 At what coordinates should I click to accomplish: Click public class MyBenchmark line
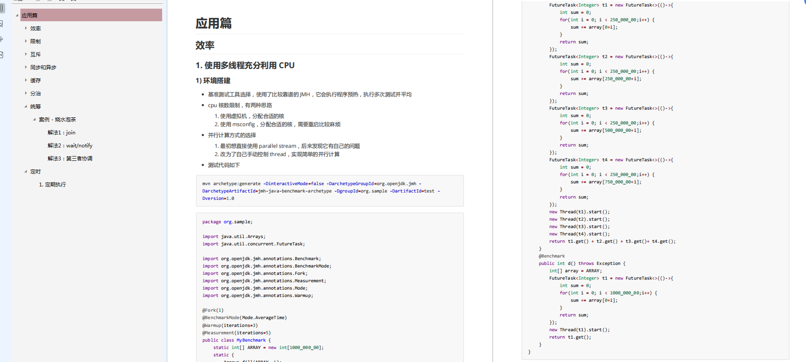pos(236,340)
